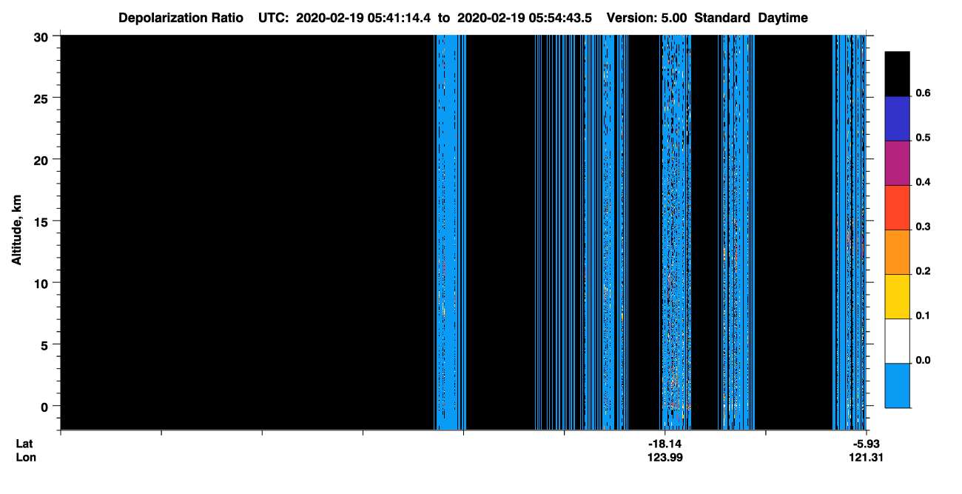Click the black color swatch above 0.6

(897, 74)
